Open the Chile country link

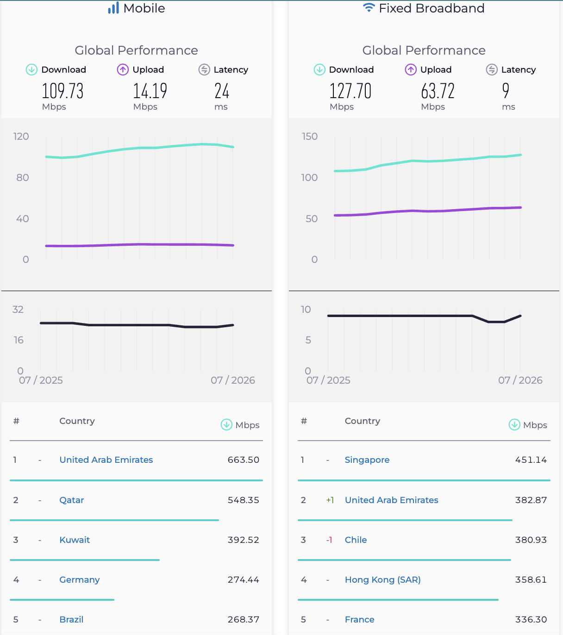click(x=356, y=540)
